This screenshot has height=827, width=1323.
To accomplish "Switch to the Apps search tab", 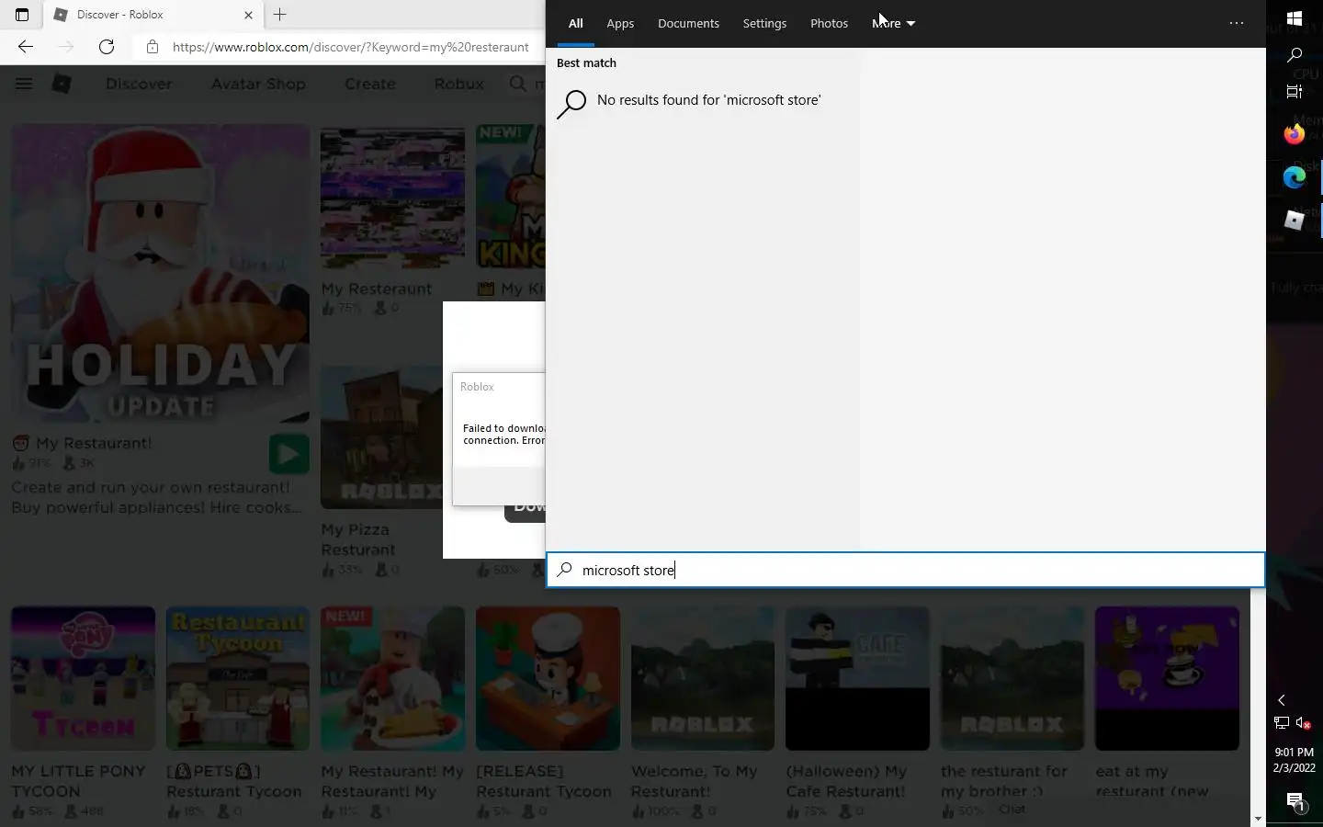I will 620,23.
